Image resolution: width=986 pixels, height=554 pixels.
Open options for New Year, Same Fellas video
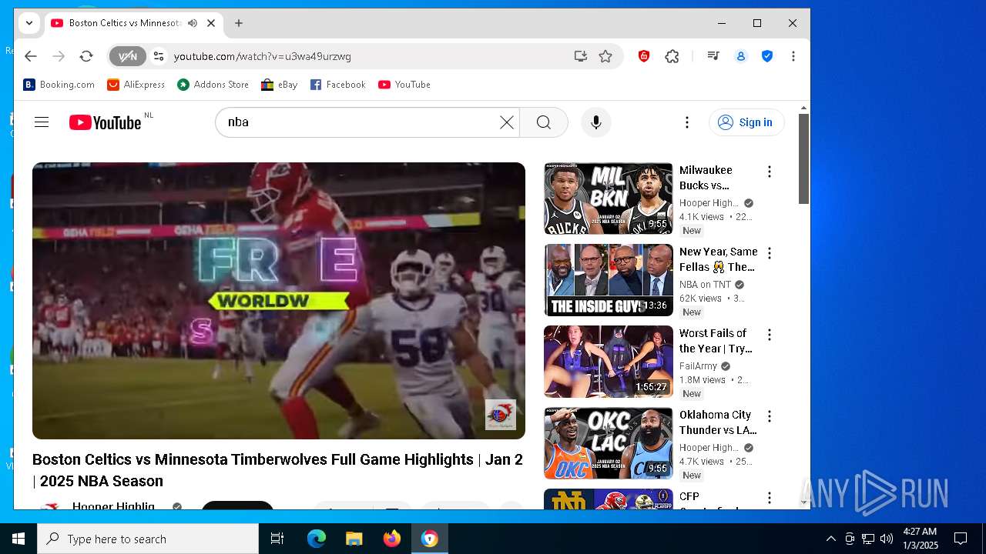coord(769,253)
